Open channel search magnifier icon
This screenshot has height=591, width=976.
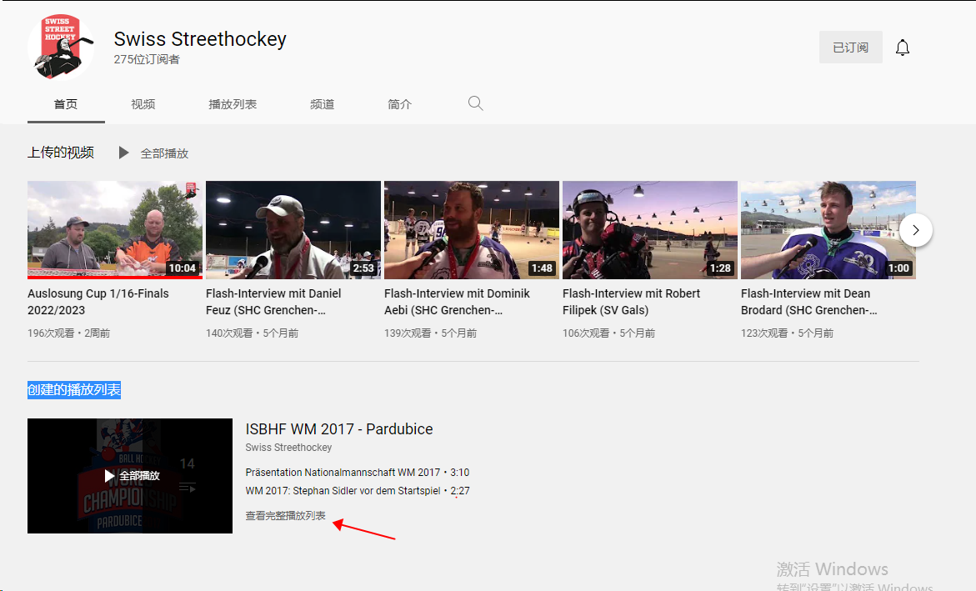tap(476, 103)
